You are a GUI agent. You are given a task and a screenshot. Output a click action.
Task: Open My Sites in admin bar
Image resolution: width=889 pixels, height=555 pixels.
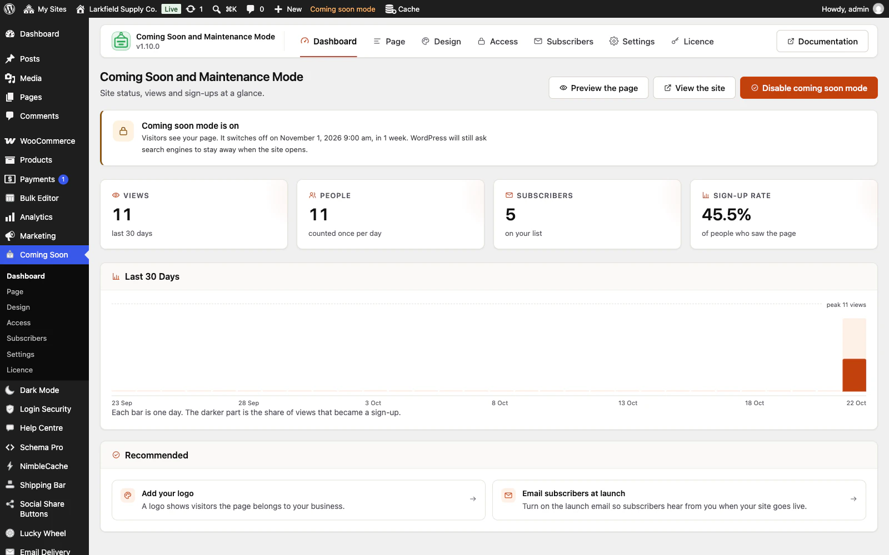click(x=45, y=9)
